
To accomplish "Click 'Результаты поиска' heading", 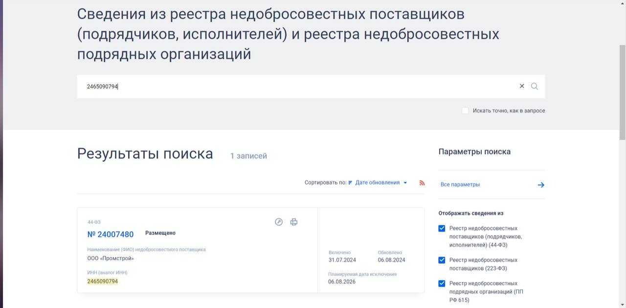I will [145, 154].
